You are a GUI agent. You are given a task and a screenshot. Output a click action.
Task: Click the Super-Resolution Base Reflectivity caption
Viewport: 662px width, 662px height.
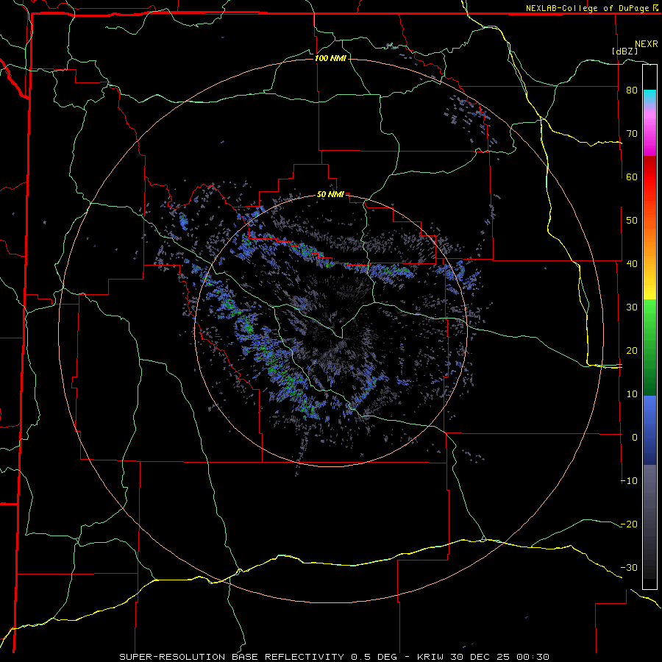[334, 657]
